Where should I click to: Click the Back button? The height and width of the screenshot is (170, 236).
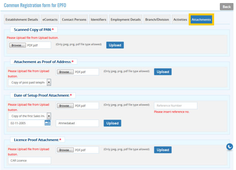tap(225, 7)
